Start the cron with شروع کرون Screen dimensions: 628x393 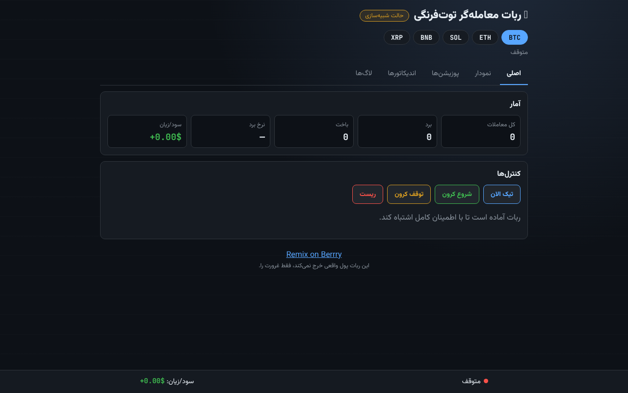[x=457, y=194]
